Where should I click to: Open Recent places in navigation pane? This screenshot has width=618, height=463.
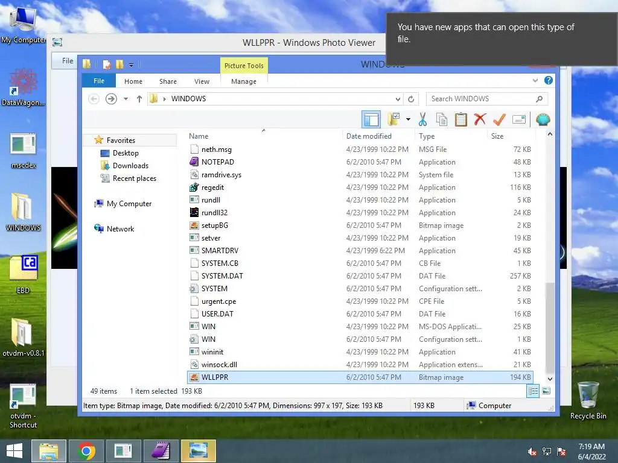point(135,178)
